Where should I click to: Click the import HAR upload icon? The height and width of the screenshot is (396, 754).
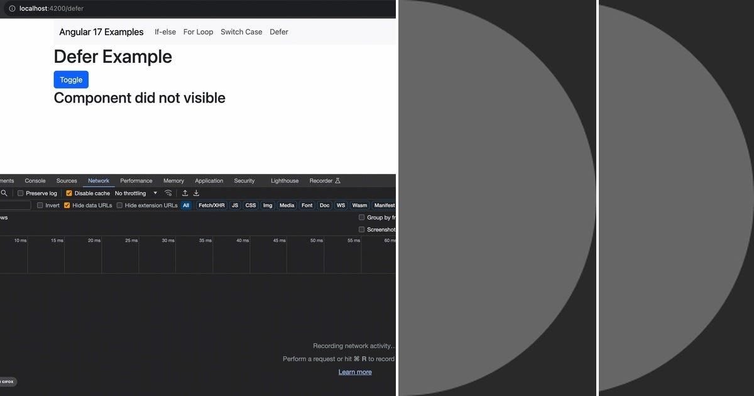(x=185, y=193)
